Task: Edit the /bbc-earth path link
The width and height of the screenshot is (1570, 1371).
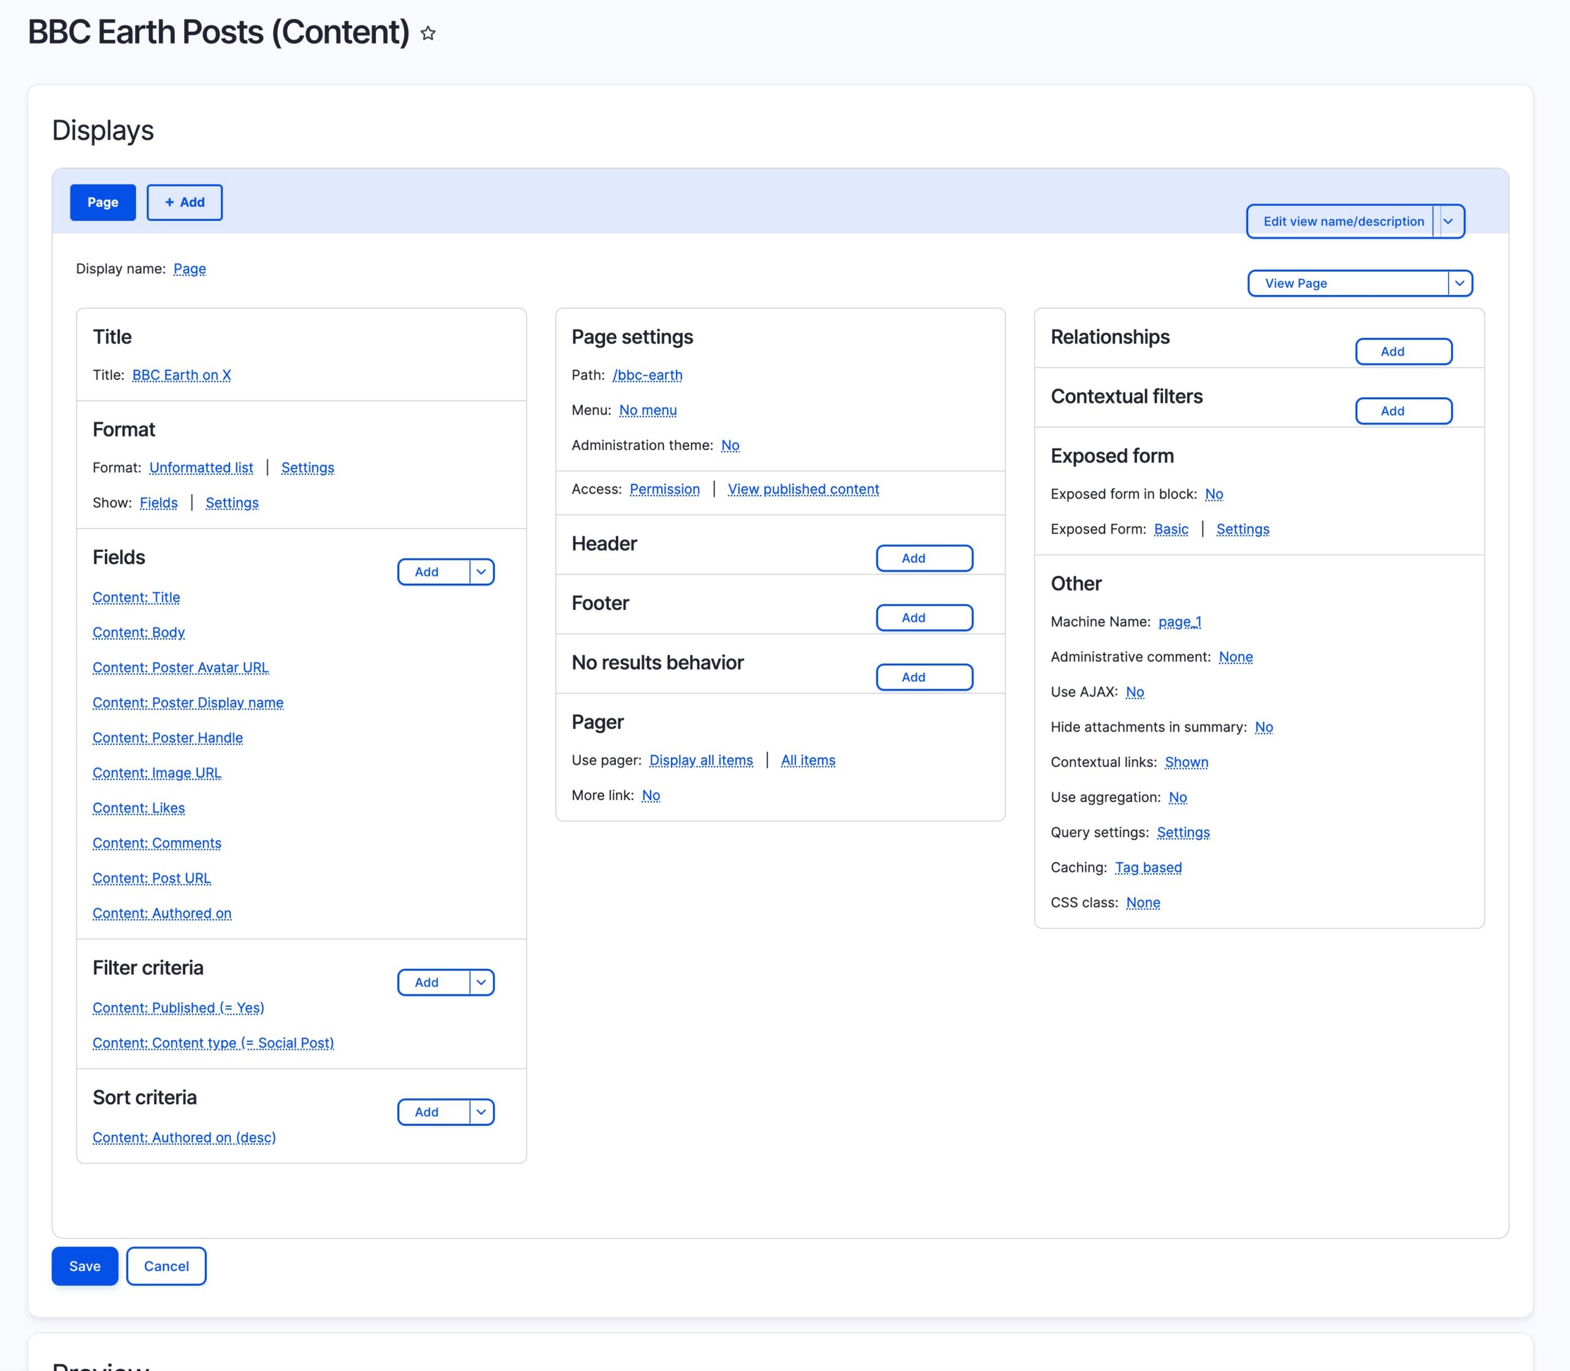Action: [x=647, y=375]
